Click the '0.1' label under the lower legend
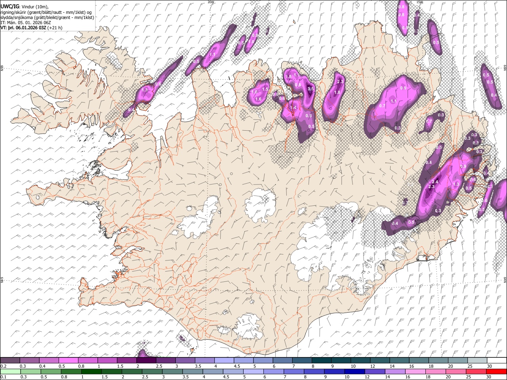This screenshot has height=380, width=507. [x=3, y=377]
